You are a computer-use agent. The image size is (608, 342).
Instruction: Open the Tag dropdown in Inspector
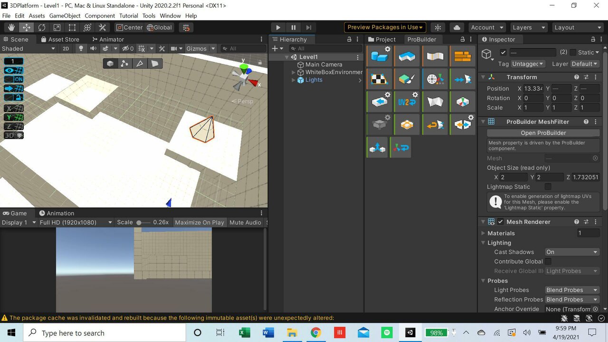click(x=528, y=64)
